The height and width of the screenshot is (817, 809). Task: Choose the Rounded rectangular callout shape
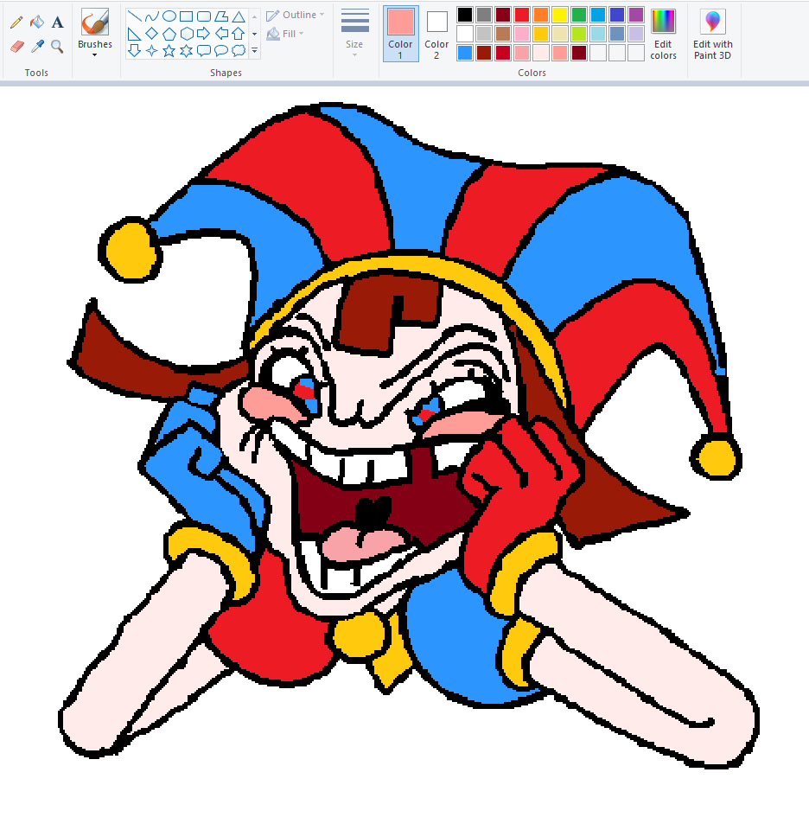[x=204, y=50]
